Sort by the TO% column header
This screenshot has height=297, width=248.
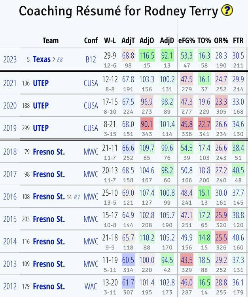point(204,40)
